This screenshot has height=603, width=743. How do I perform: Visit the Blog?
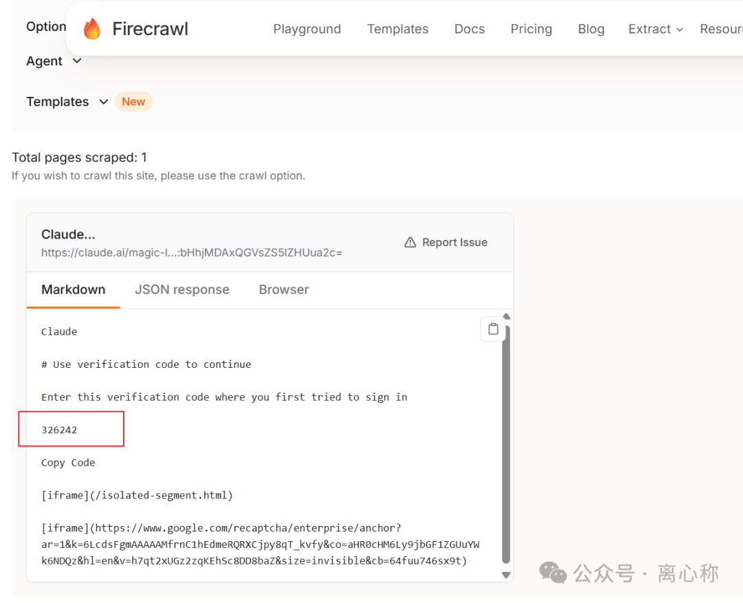tap(591, 29)
